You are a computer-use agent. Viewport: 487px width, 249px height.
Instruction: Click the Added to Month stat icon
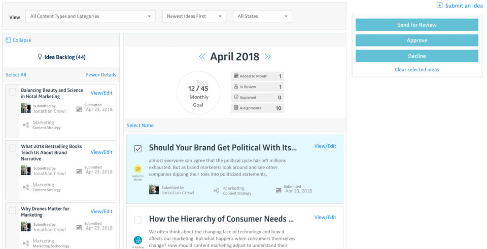pos(236,76)
